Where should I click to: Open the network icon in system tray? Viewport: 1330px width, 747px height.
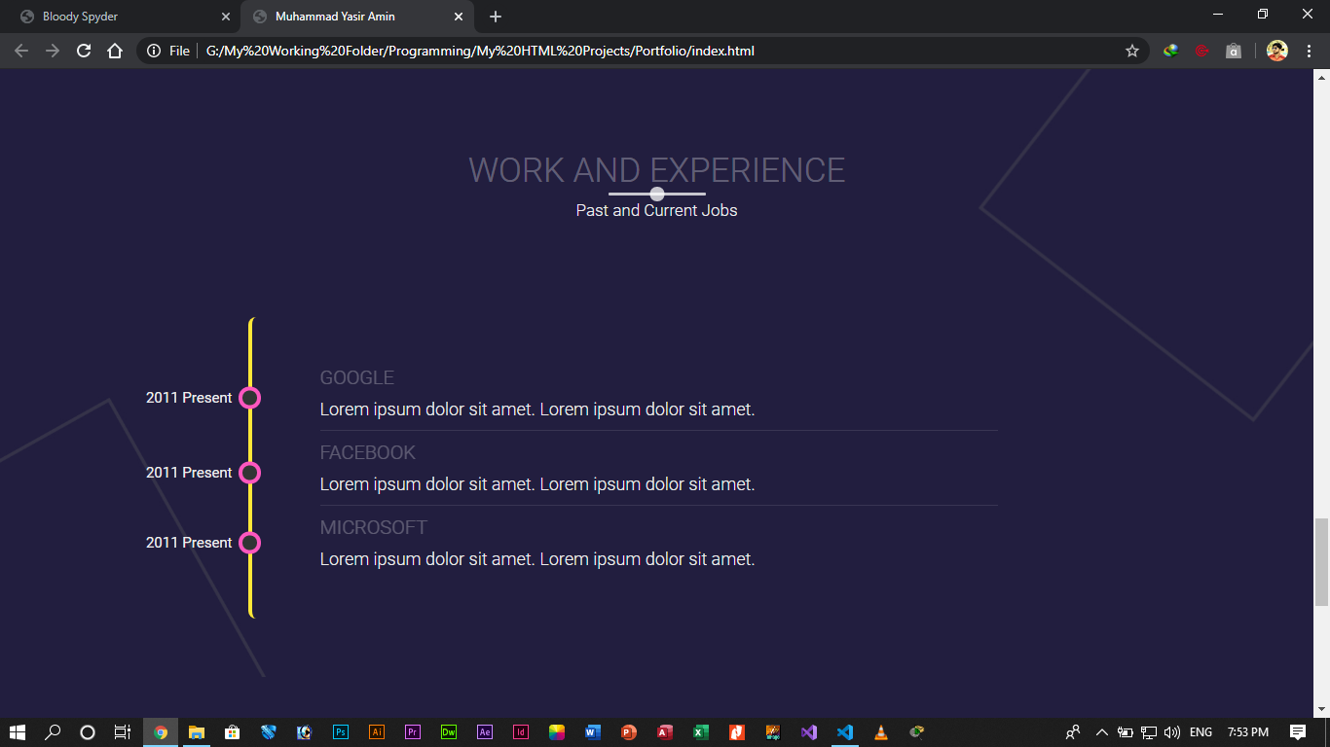[x=1149, y=732]
